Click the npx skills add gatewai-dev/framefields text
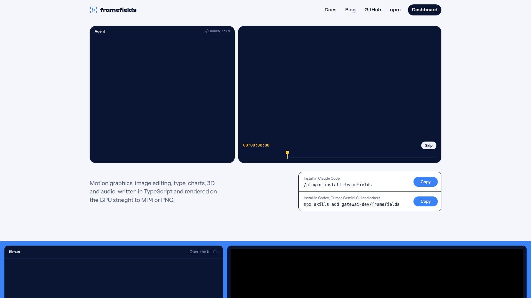The width and height of the screenshot is (531, 298). pos(352,204)
